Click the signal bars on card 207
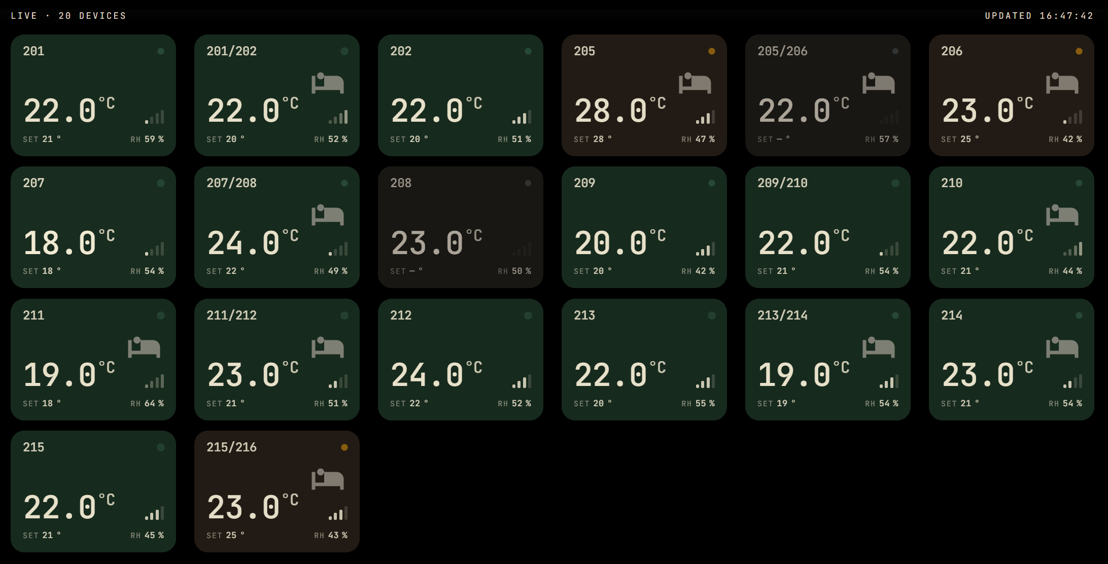The width and height of the screenshot is (1108, 564). [154, 249]
